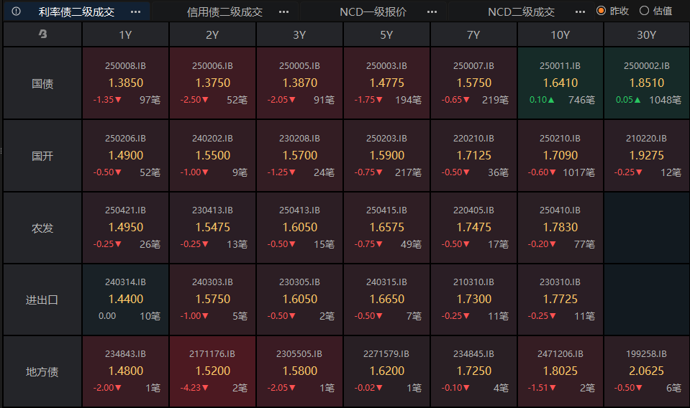
Task: Open bond cell 250007.IB
Action: pyautogui.click(x=473, y=83)
